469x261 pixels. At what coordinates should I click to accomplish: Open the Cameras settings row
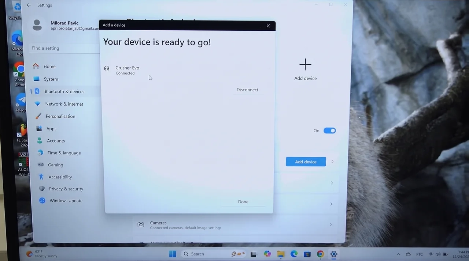[235, 225]
